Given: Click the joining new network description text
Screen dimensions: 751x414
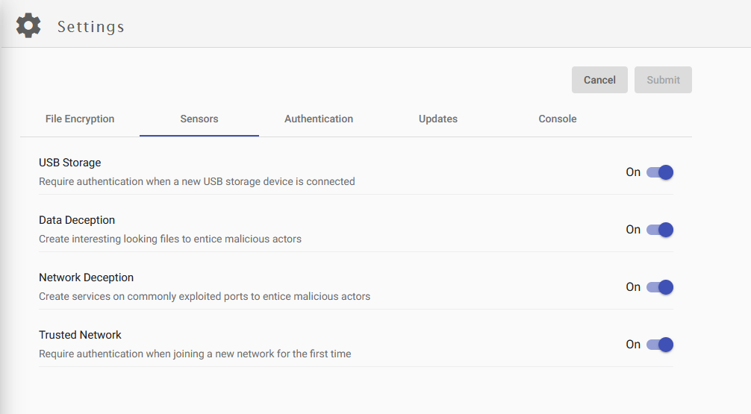Looking at the screenshot, I should (195, 354).
